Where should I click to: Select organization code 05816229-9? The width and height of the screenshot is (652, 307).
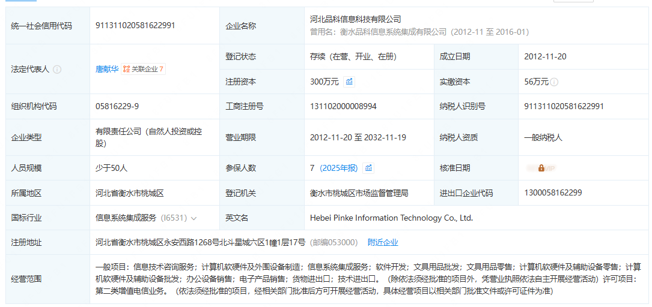[x=117, y=107]
